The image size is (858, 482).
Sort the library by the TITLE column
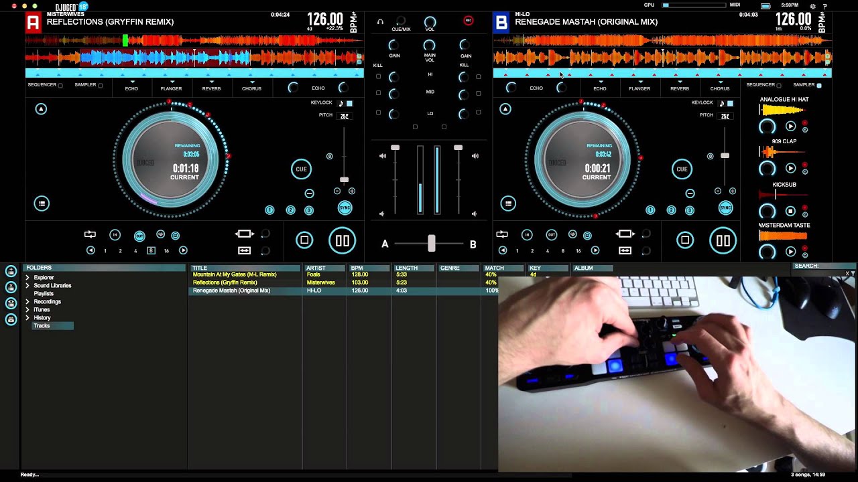[246, 268]
